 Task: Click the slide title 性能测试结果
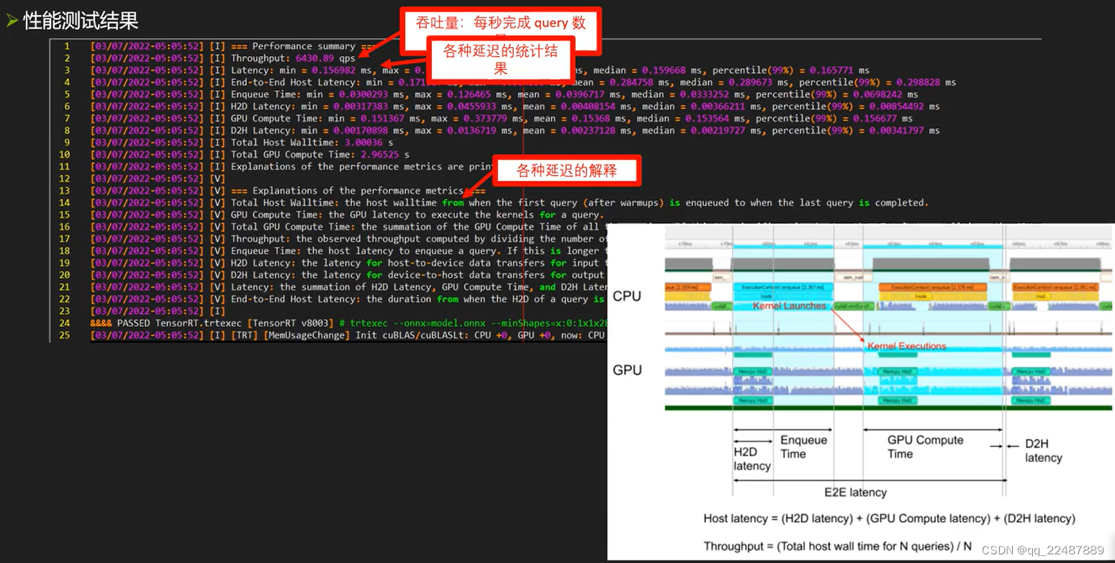tap(80, 20)
